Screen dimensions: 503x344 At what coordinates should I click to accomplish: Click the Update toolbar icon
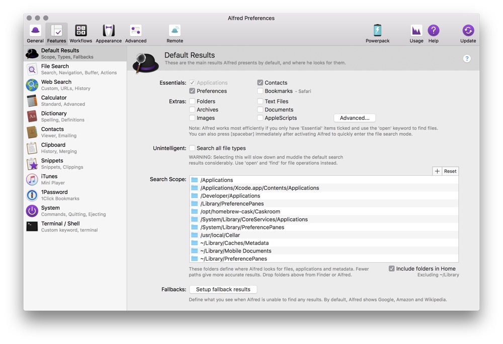coord(468,33)
